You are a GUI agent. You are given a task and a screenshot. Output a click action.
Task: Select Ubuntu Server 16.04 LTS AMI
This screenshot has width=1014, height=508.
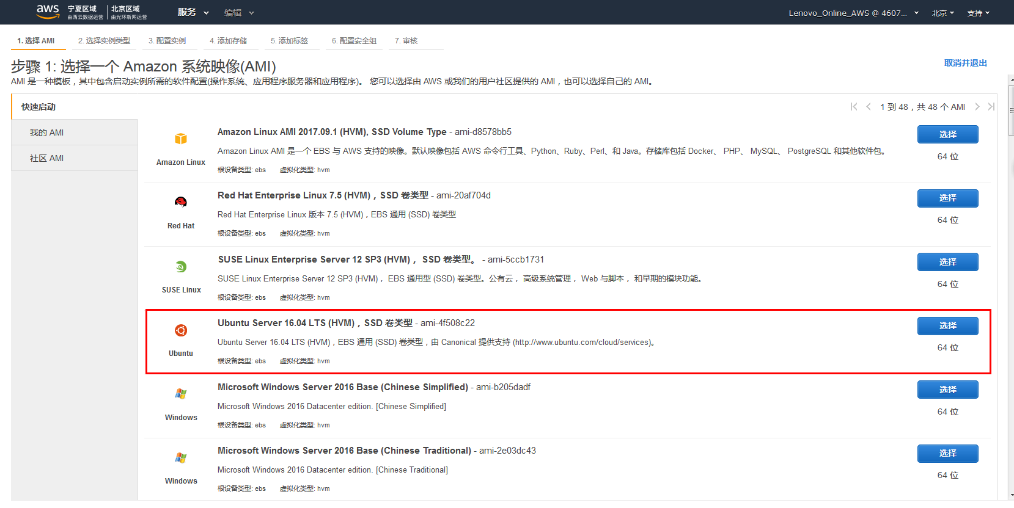coord(947,325)
